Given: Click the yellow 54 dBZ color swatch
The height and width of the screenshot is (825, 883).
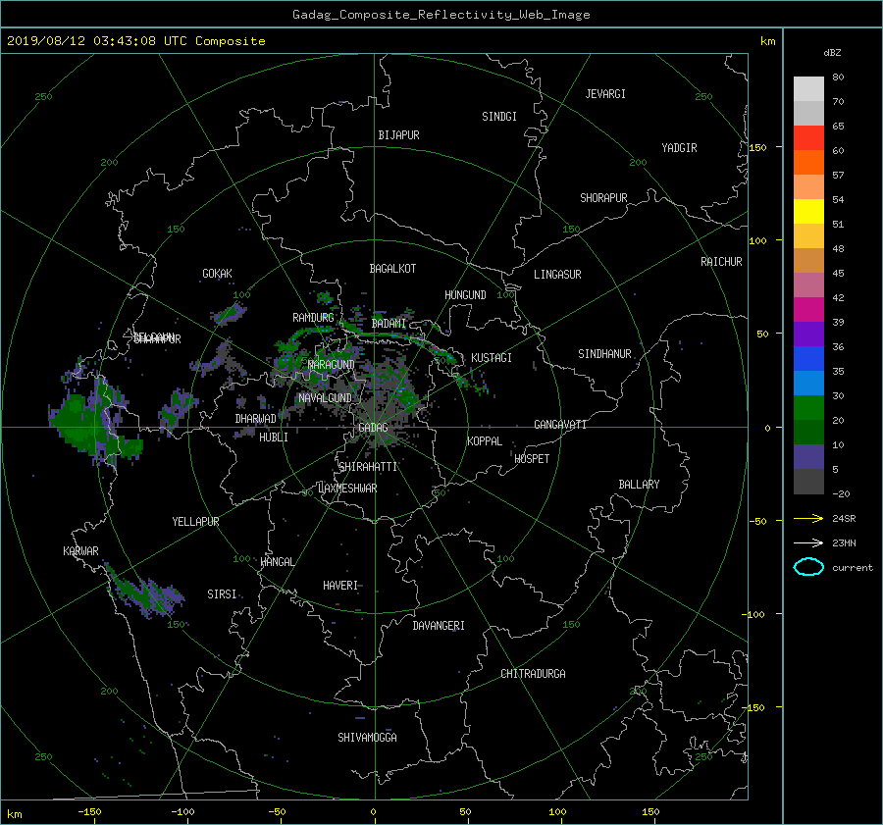Looking at the screenshot, I should (808, 211).
